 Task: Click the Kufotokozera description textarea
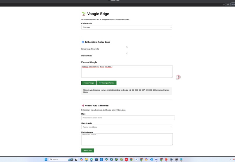click(x=127, y=139)
